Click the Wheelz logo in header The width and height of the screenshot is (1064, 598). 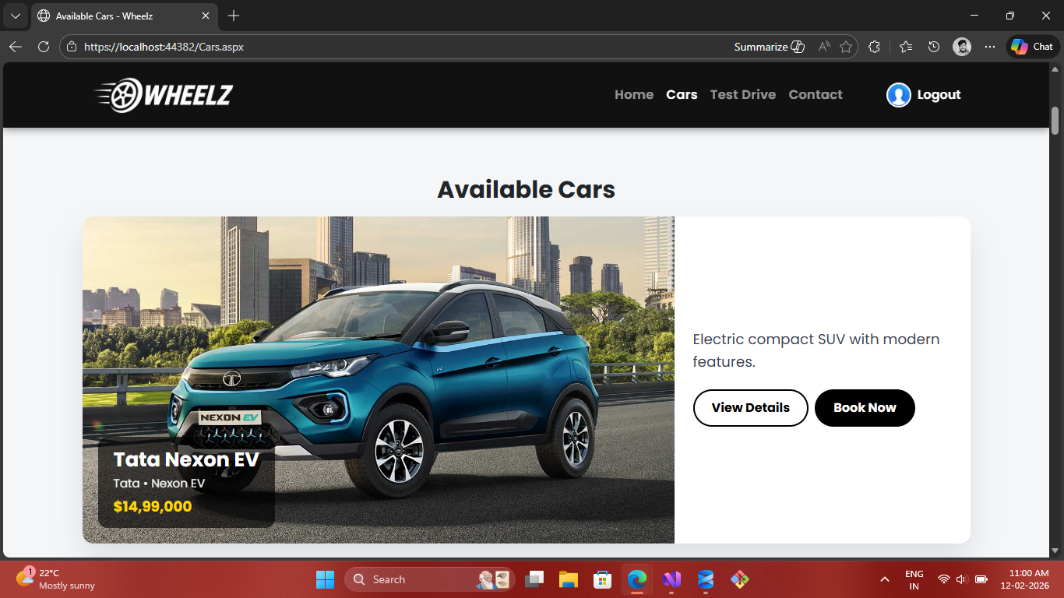point(164,95)
